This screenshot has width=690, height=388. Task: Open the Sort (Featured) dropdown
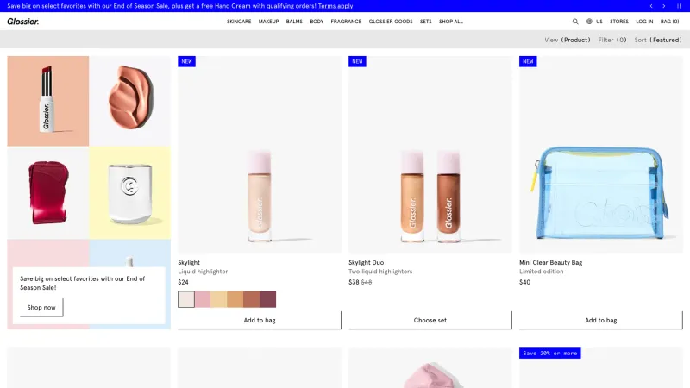point(658,40)
